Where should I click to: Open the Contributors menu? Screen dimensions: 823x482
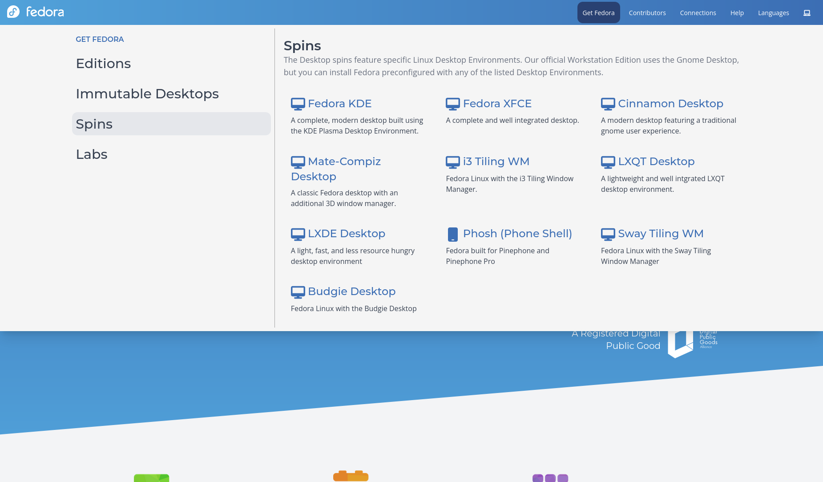click(x=647, y=13)
